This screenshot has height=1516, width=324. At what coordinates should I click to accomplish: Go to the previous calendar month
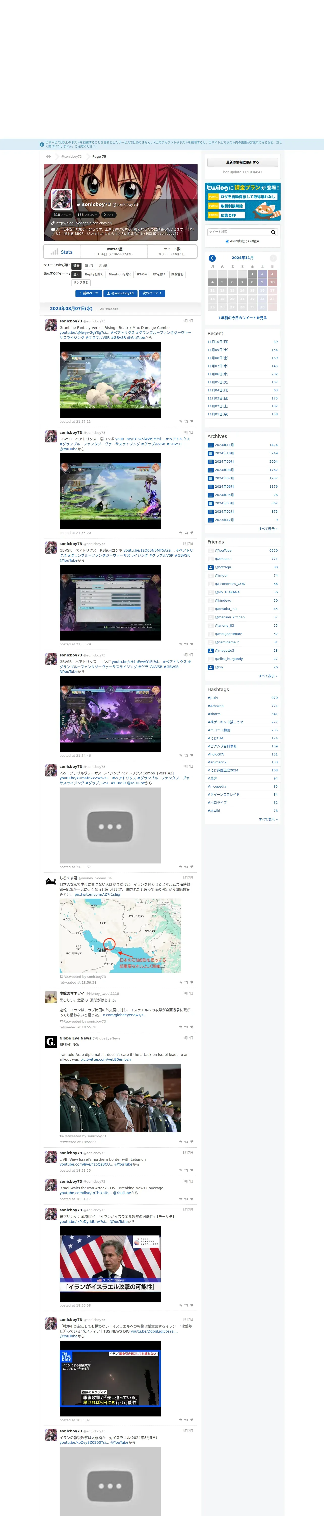(x=212, y=258)
